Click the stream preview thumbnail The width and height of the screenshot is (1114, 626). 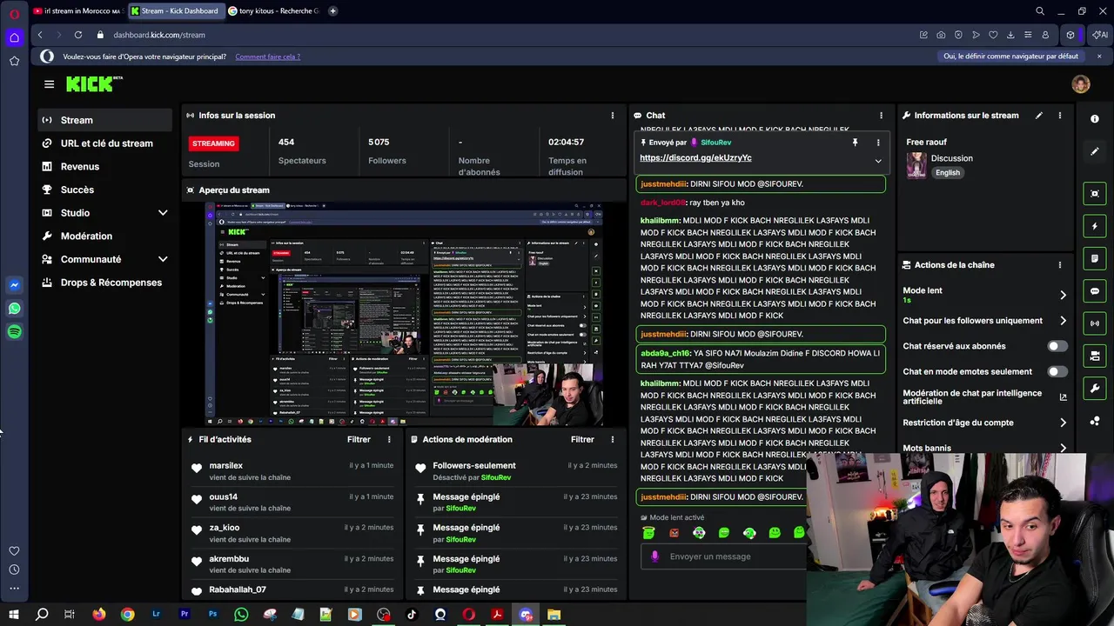404,314
